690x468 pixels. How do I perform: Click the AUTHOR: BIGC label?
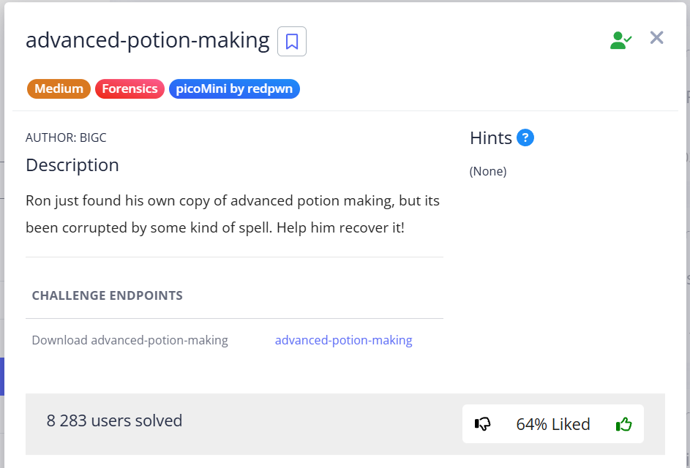(66, 137)
